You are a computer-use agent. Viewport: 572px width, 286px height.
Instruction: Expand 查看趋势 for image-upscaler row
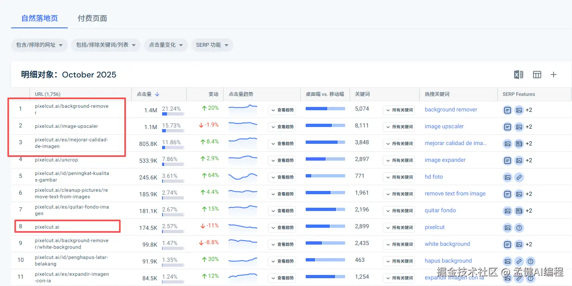tap(282, 127)
